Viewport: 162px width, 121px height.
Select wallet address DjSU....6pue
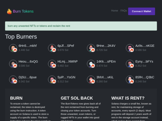point(28,77)
